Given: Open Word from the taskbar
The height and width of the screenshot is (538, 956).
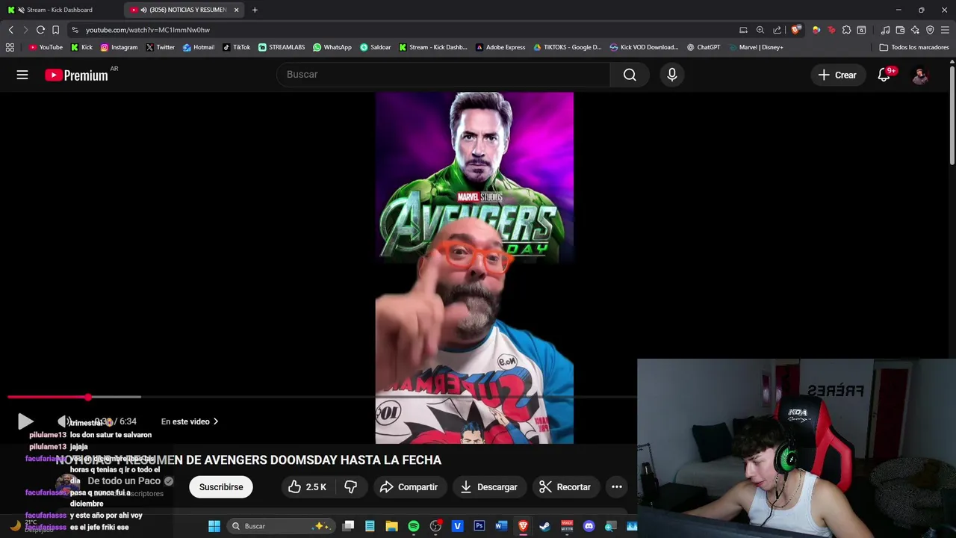Looking at the screenshot, I should coord(501,526).
